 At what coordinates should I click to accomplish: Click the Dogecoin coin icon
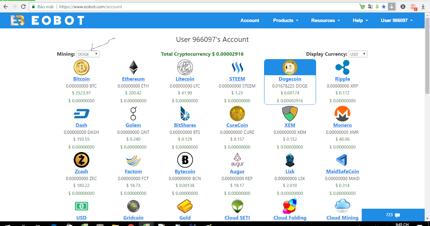coord(290,67)
